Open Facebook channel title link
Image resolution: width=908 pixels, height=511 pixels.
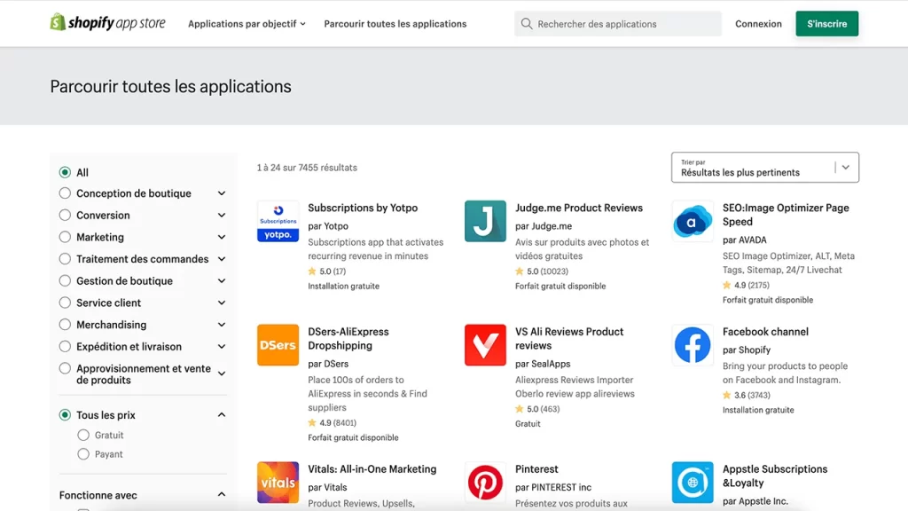765,332
